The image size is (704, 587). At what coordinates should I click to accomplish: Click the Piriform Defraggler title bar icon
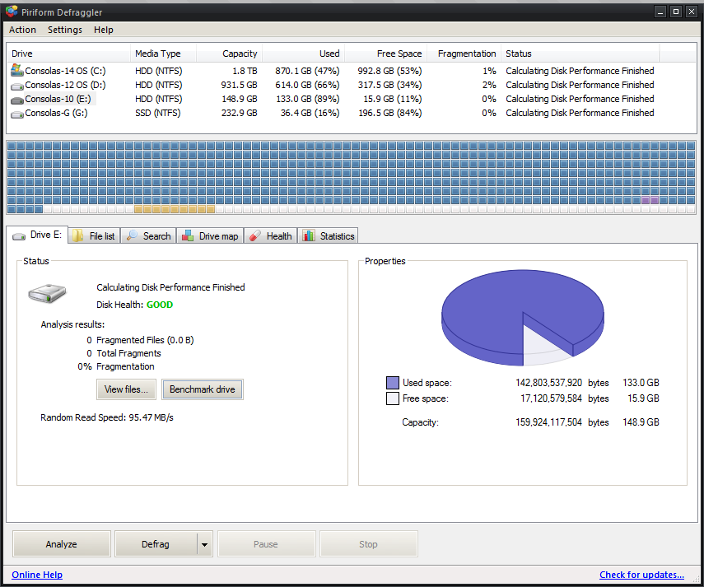(12, 12)
